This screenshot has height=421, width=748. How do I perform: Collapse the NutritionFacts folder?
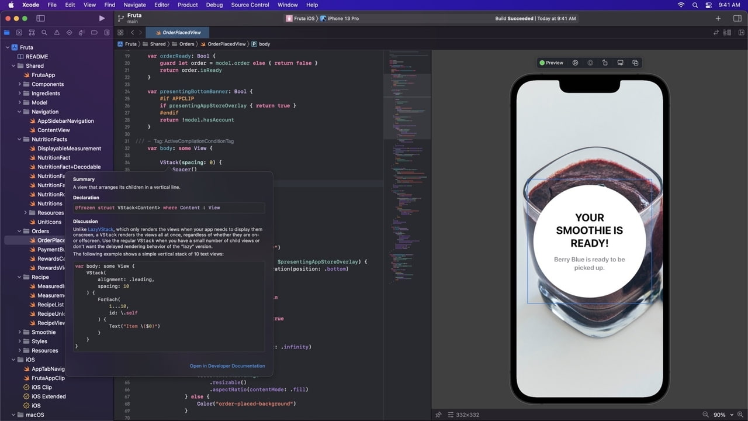tap(19, 139)
